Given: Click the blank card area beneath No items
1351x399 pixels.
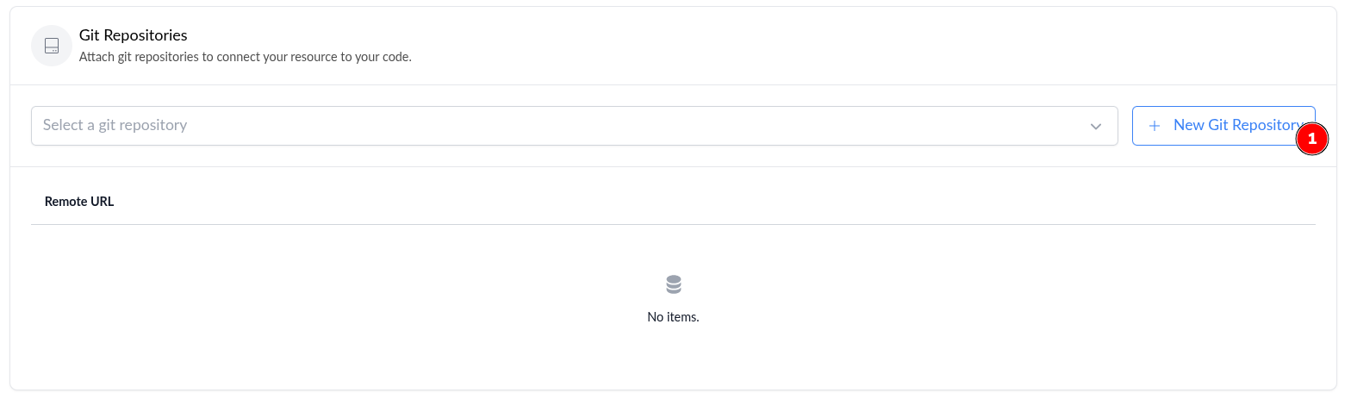Looking at the screenshot, I should [x=673, y=362].
